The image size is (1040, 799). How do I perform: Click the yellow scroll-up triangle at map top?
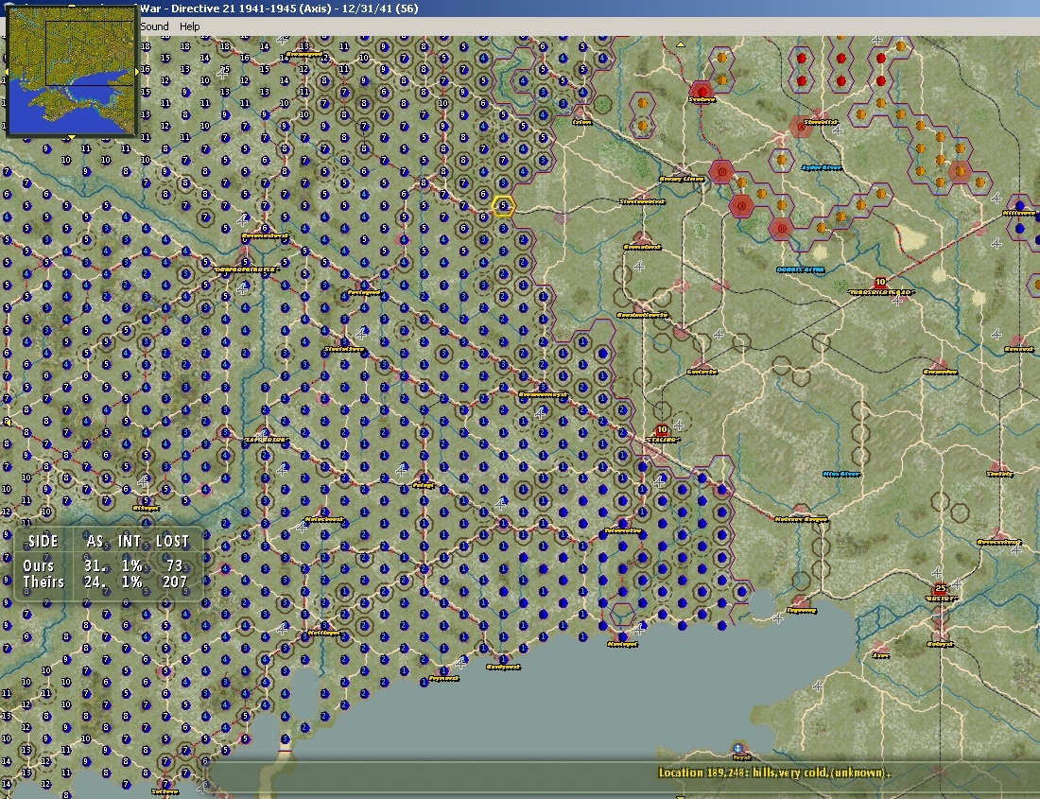tap(680, 43)
